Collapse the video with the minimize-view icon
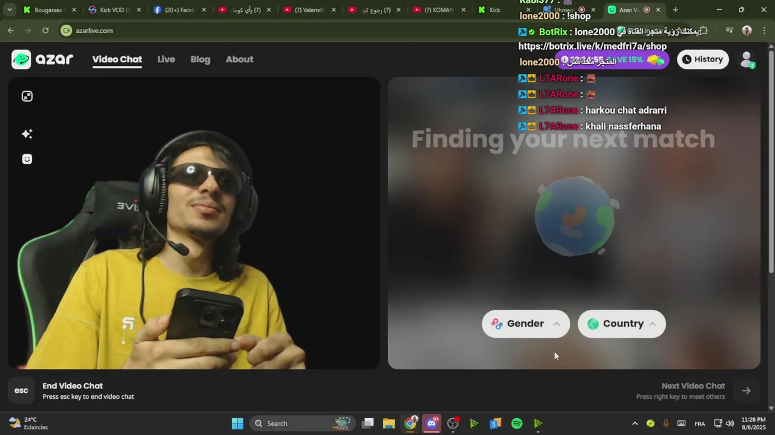This screenshot has width=775, height=435. tap(27, 97)
